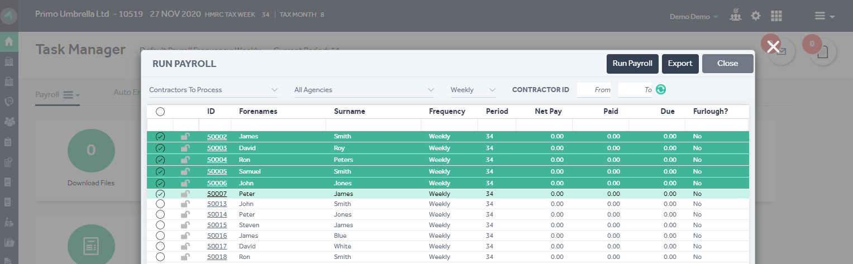The height and width of the screenshot is (264, 853).
Task: Click the lock icon for contractor 50018
Action: [x=185, y=257]
